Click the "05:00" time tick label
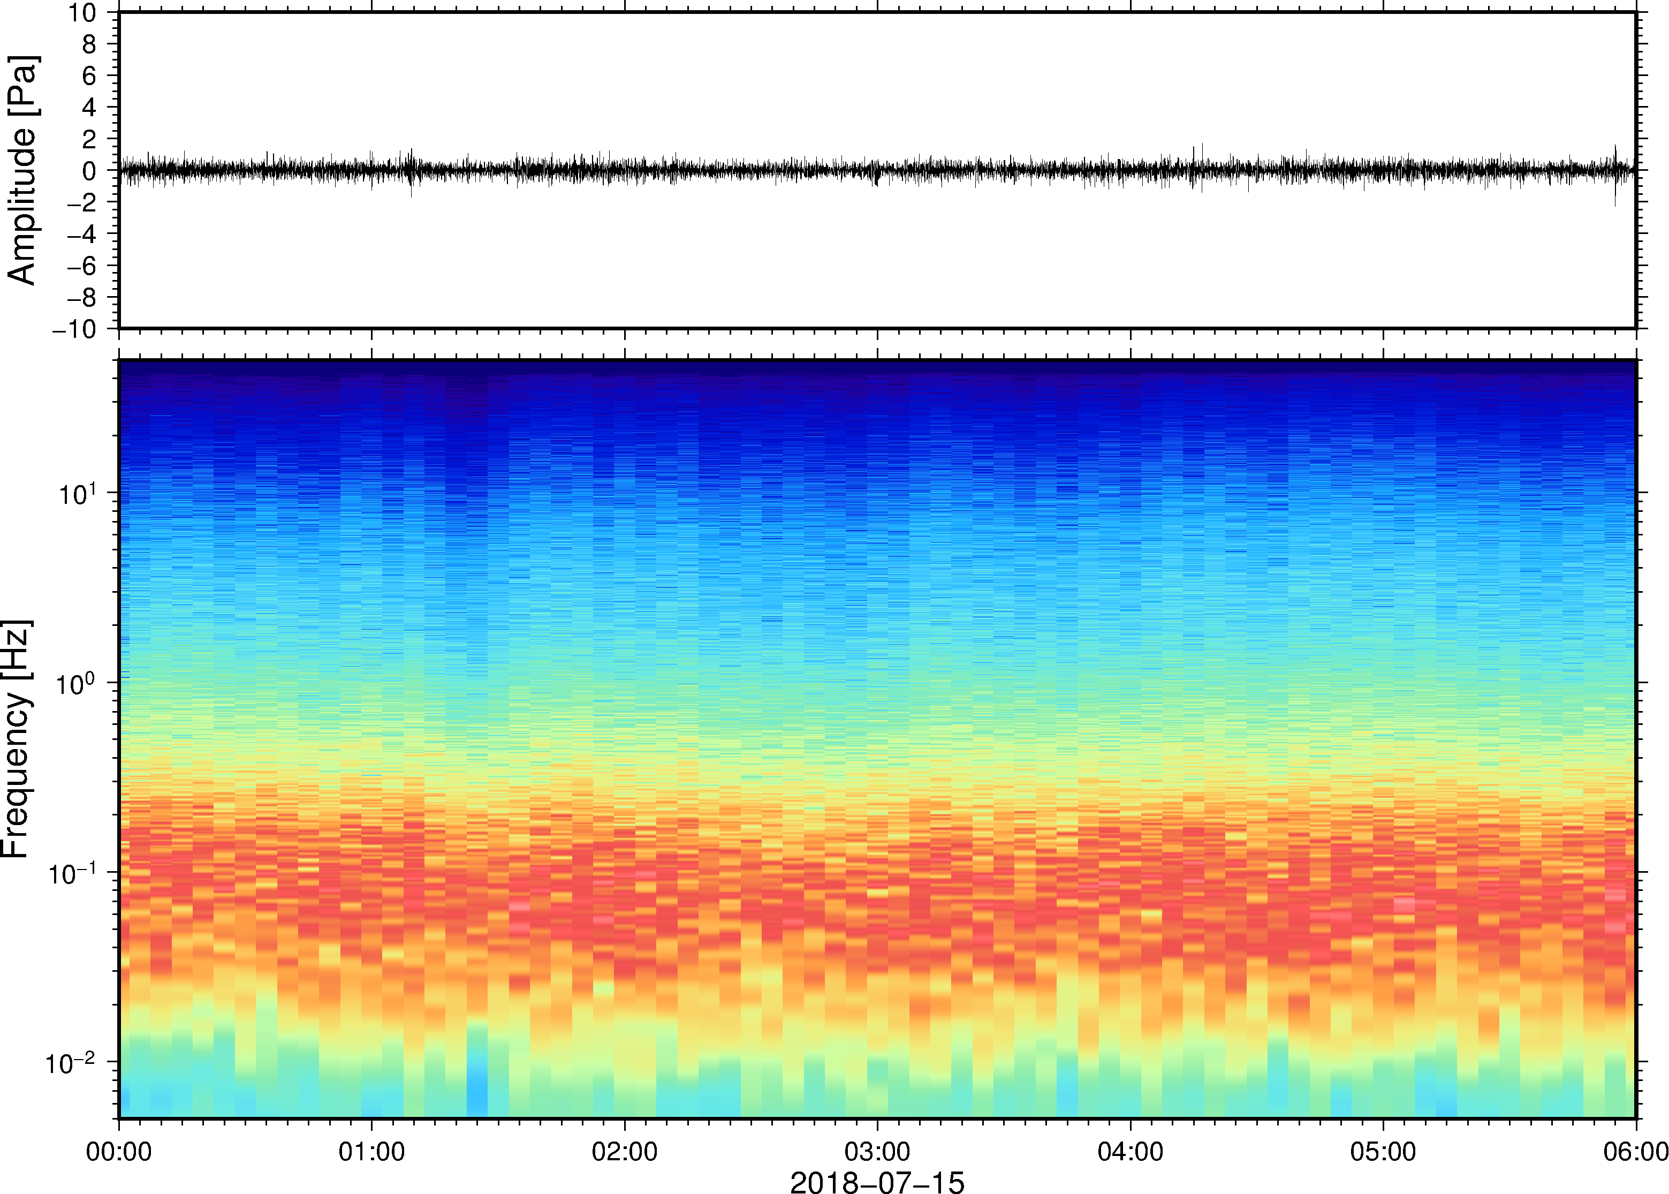This screenshot has width=1669, height=1194. (x=1383, y=1151)
